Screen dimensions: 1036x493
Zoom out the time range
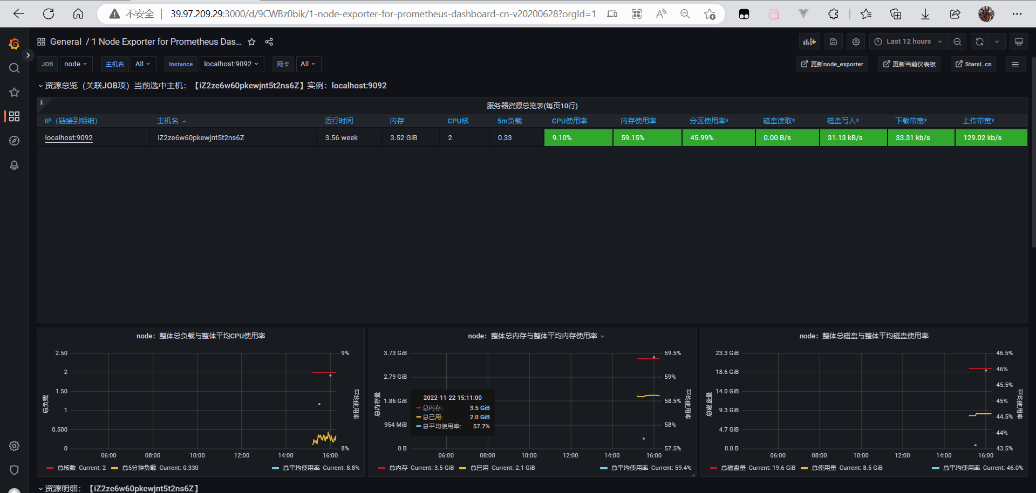[957, 41]
